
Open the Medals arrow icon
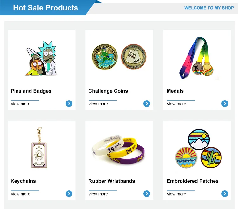click(x=225, y=104)
